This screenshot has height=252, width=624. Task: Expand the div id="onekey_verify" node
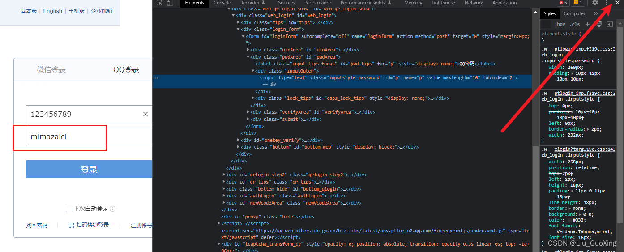[x=238, y=140]
